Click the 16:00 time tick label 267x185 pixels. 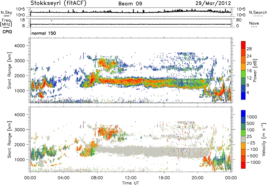tap(164, 178)
